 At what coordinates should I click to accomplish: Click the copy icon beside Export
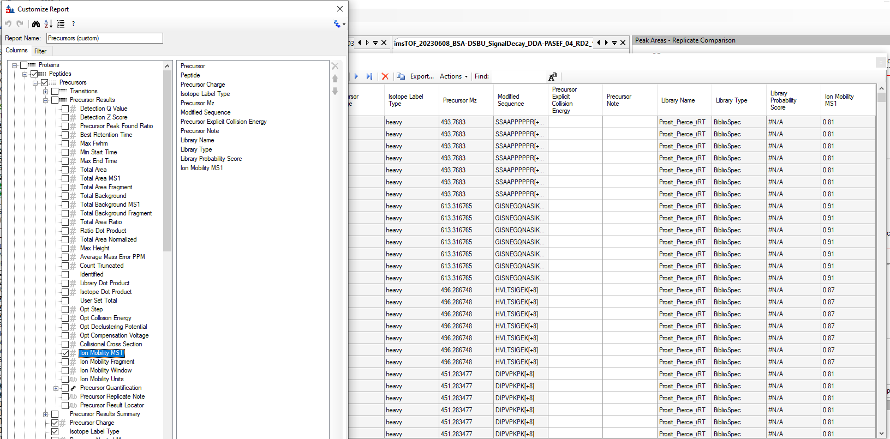pos(401,76)
